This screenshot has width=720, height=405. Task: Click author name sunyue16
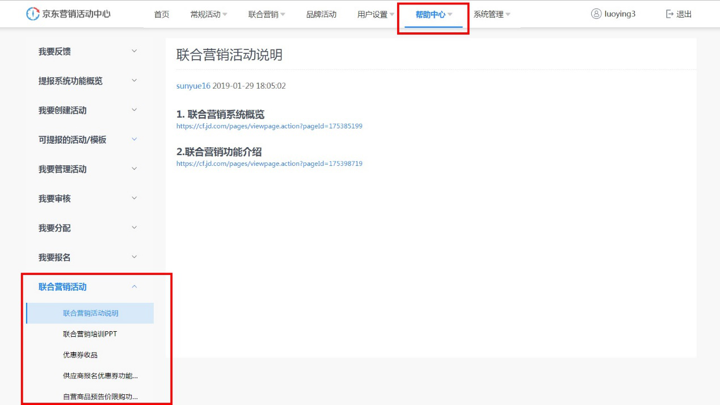(193, 86)
